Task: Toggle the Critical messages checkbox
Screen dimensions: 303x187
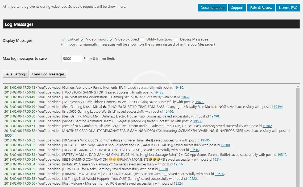Action: tap(63, 40)
